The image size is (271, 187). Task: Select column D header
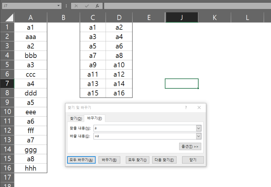[x=119, y=18]
